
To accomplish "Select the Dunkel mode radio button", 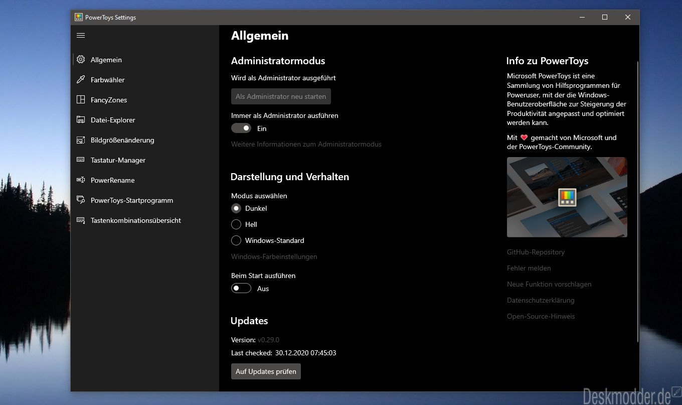I will pyautogui.click(x=236, y=208).
